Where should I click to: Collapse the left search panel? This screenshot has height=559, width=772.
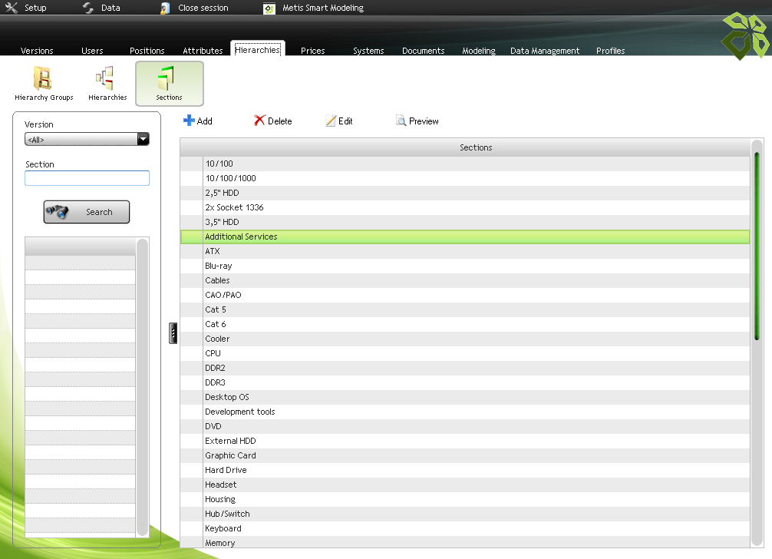click(173, 333)
